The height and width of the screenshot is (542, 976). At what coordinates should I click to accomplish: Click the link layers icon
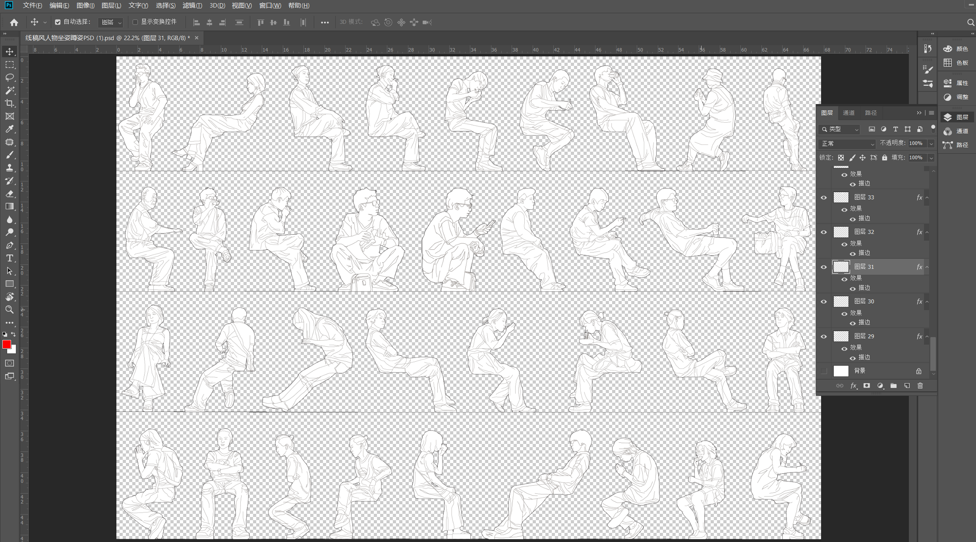pyautogui.click(x=840, y=386)
